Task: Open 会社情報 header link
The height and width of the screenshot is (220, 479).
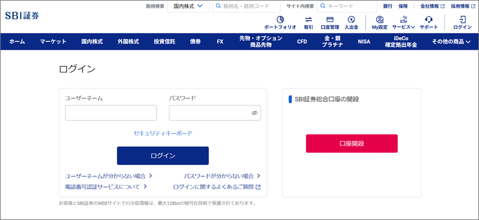Action: 430,6
